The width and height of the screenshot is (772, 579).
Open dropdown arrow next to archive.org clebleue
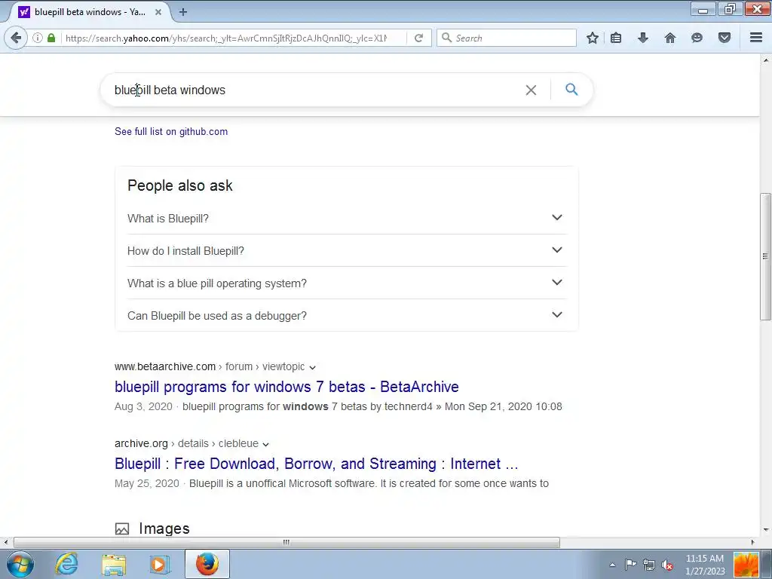[x=266, y=444]
